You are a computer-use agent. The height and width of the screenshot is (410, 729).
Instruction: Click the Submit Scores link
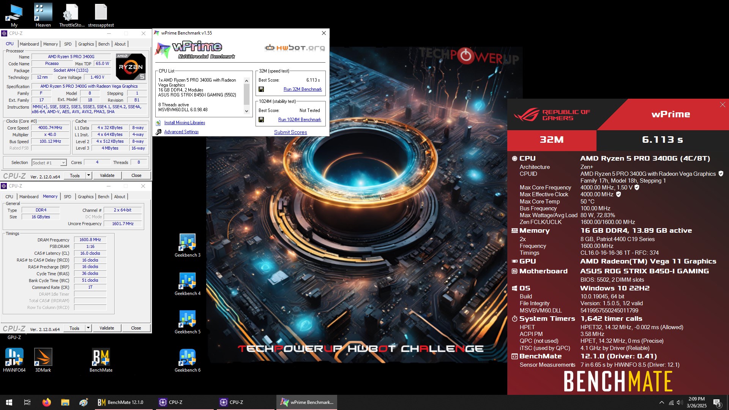pos(290,132)
